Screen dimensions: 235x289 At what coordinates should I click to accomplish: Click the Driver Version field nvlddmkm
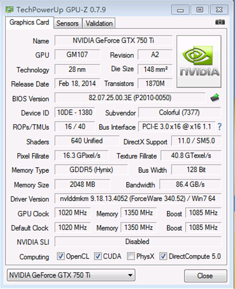138,198
